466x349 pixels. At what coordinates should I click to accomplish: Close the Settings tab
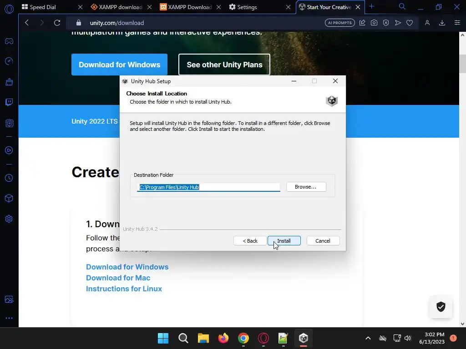(x=288, y=7)
